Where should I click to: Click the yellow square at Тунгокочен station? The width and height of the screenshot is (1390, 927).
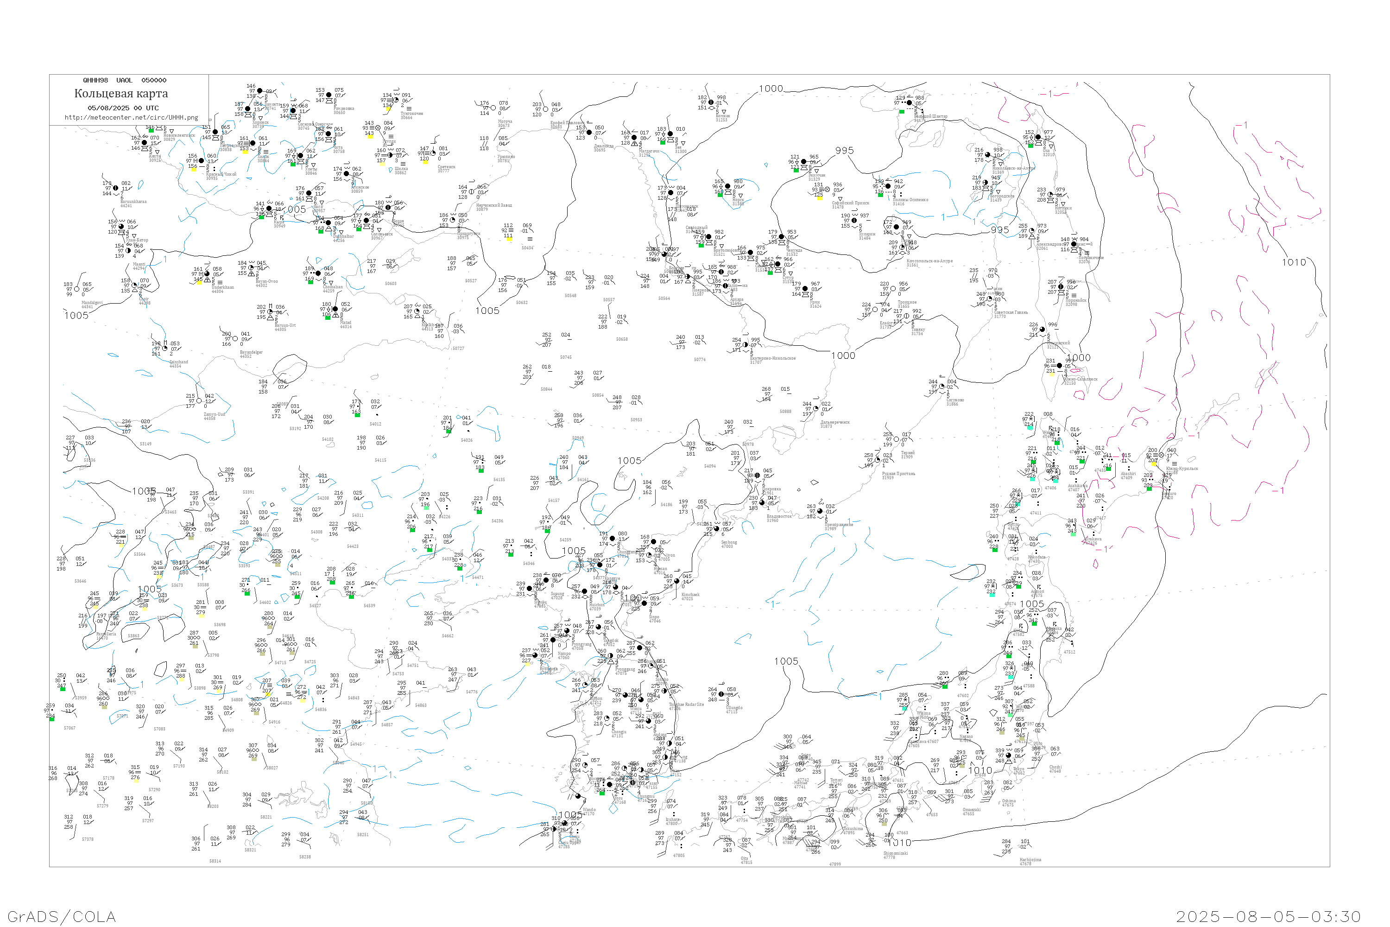pos(388,109)
